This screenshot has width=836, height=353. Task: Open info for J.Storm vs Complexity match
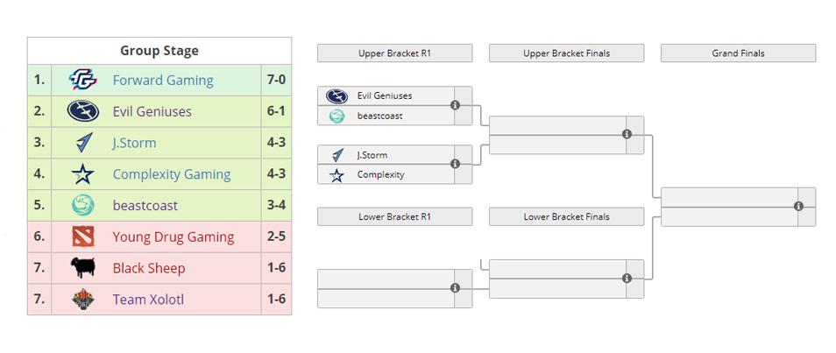pos(455,164)
